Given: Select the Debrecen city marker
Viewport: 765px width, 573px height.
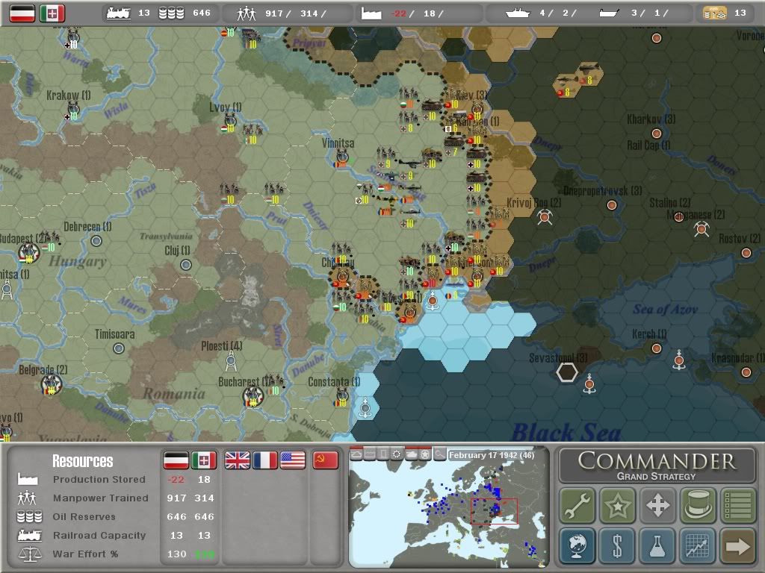Looking at the screenshot, I should (x=96, y=241).
